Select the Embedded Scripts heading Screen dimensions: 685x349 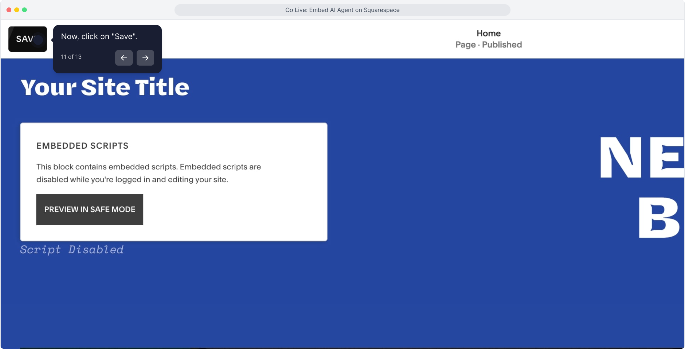pyautogui.click(x=82, y=146)
